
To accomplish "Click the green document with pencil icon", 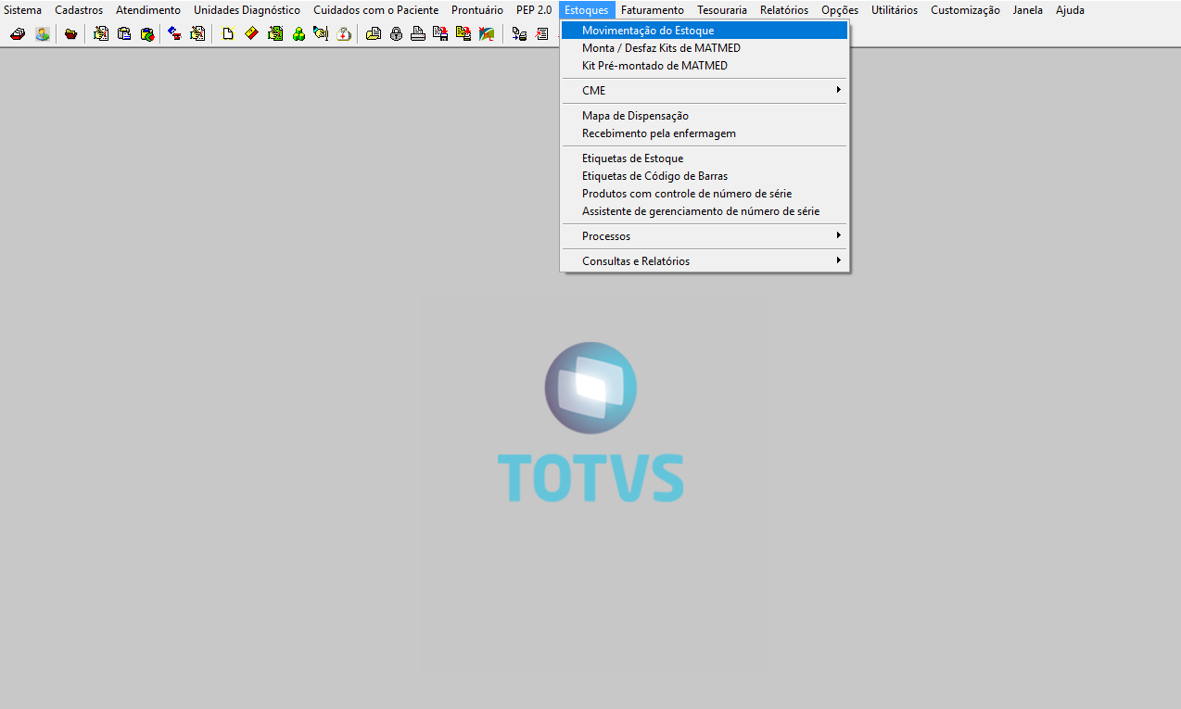I will pos(275,34).
